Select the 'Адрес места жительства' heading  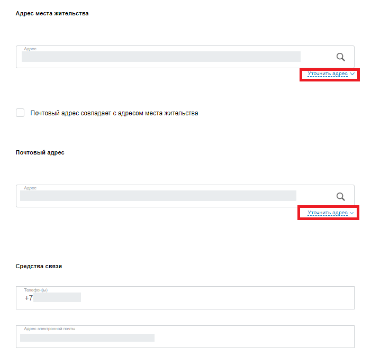[52, 13]
